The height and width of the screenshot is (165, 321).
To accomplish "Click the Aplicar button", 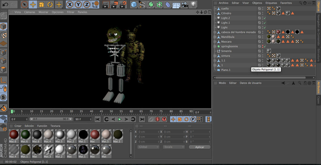I will [x=200, y=147].
